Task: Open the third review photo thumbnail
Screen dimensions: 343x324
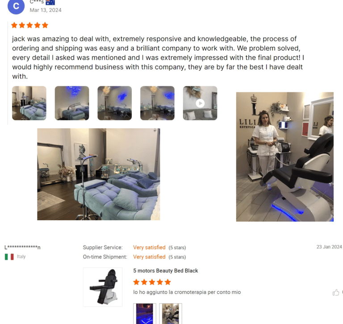Action: [115, 103]
